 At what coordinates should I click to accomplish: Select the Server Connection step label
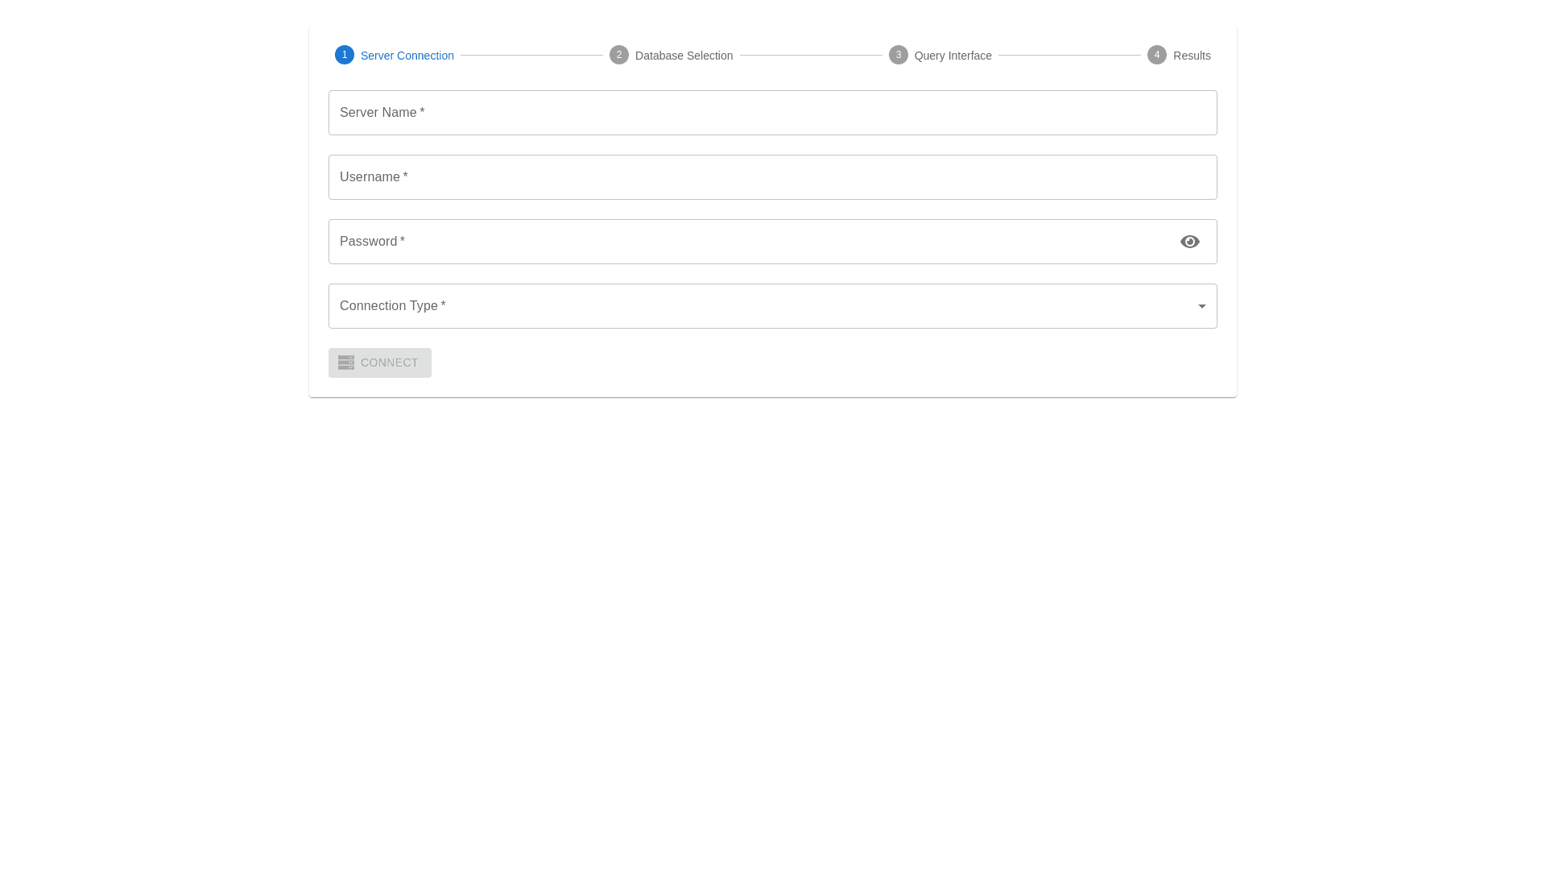pyautogui.click(x=407, y=56)
